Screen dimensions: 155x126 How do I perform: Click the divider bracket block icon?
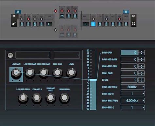tap(49, 24)
